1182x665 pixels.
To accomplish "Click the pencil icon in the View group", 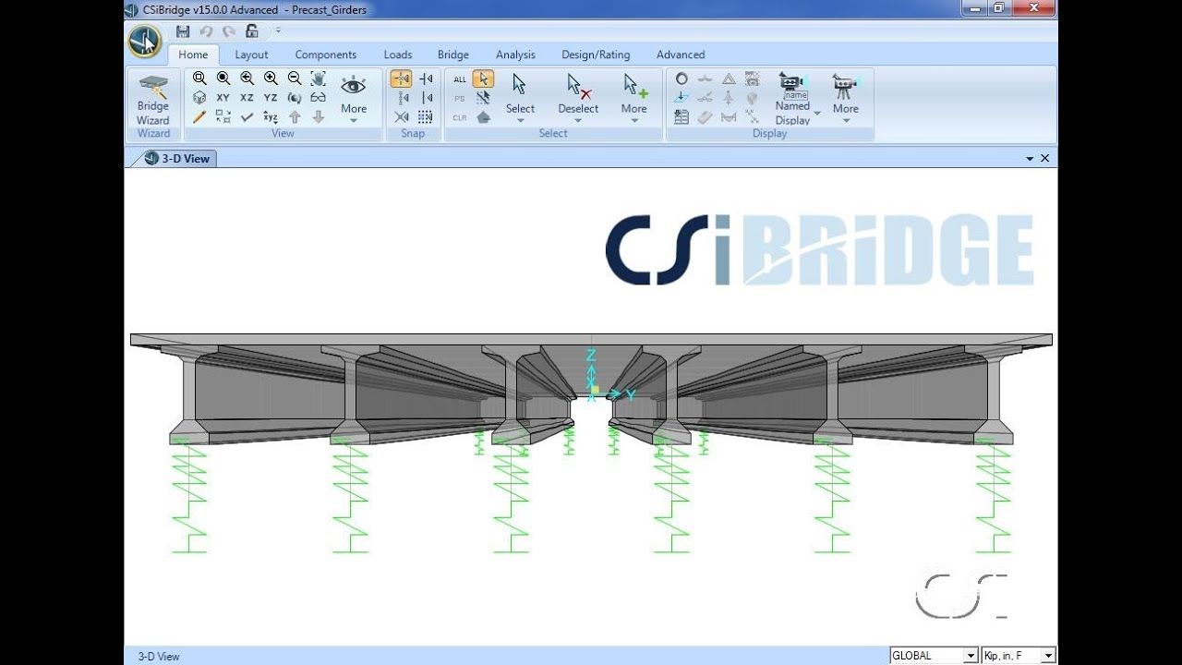I will (199, 117).
